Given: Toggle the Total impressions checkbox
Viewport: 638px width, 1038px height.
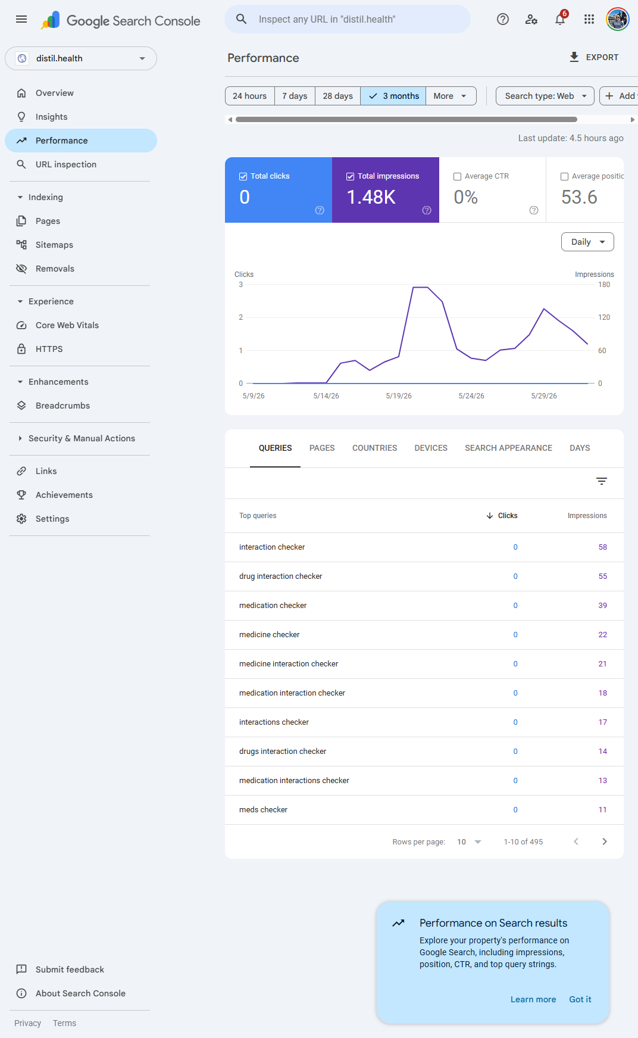Looking at the screenshot, I should [x=350, y=176].
